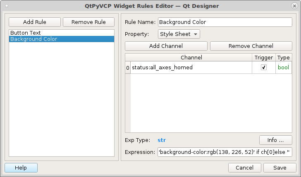The image size is (301, 177).
Task: Click the Channel column header
Action: pos(191,57)
